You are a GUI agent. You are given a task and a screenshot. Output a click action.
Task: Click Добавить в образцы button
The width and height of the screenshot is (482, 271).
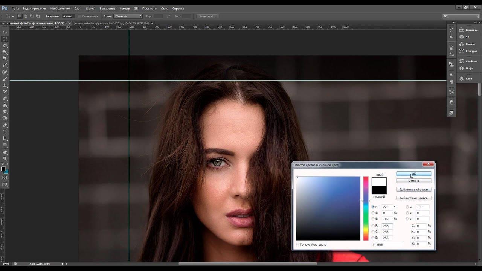point(413,189)
